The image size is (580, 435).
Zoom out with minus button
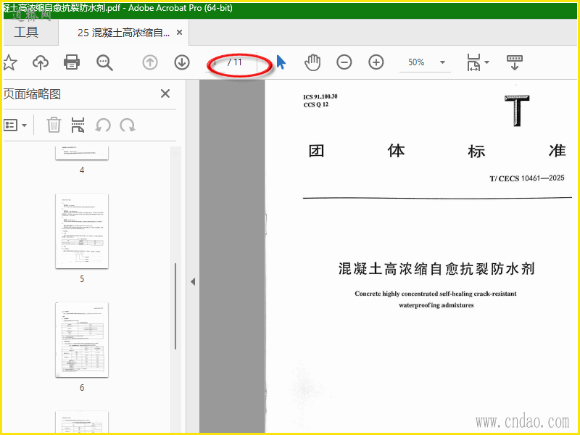coord(344,62)
